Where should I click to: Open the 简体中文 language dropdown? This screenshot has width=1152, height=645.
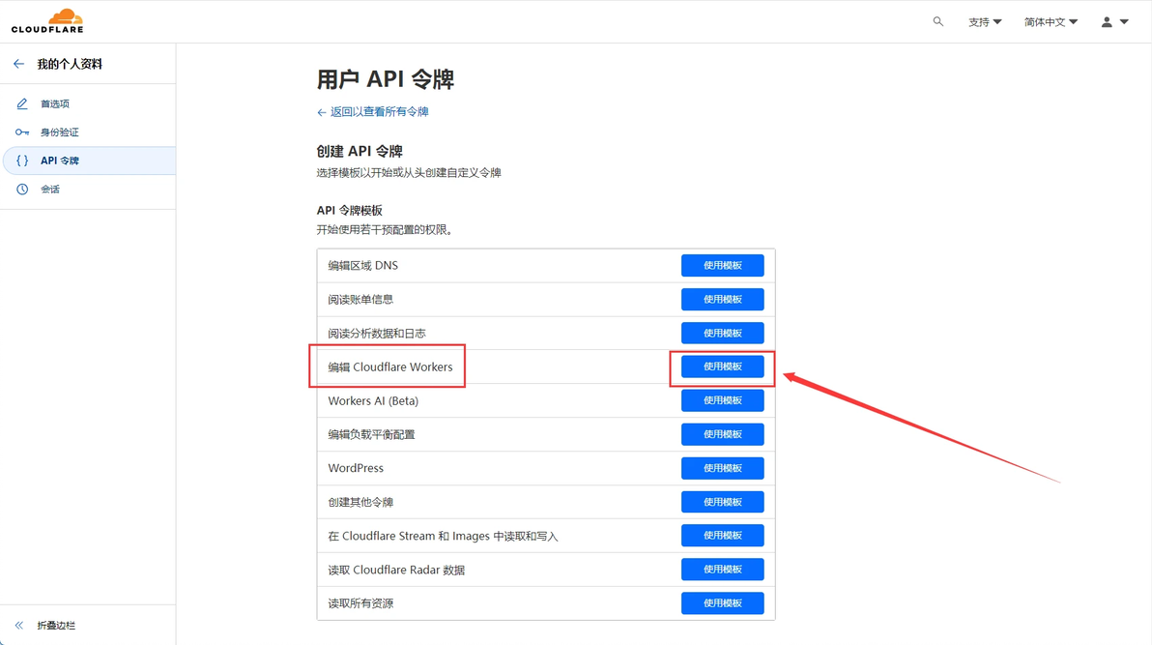click(1051, 22)
